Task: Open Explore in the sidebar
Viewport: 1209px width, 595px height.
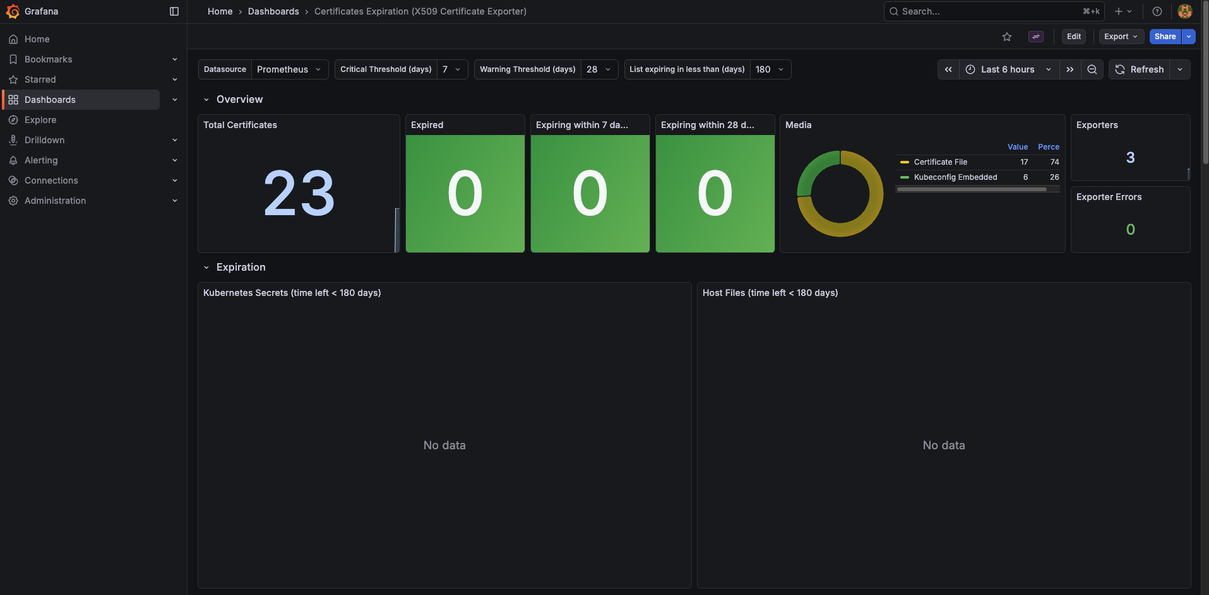Action: (x=40, y=120)
